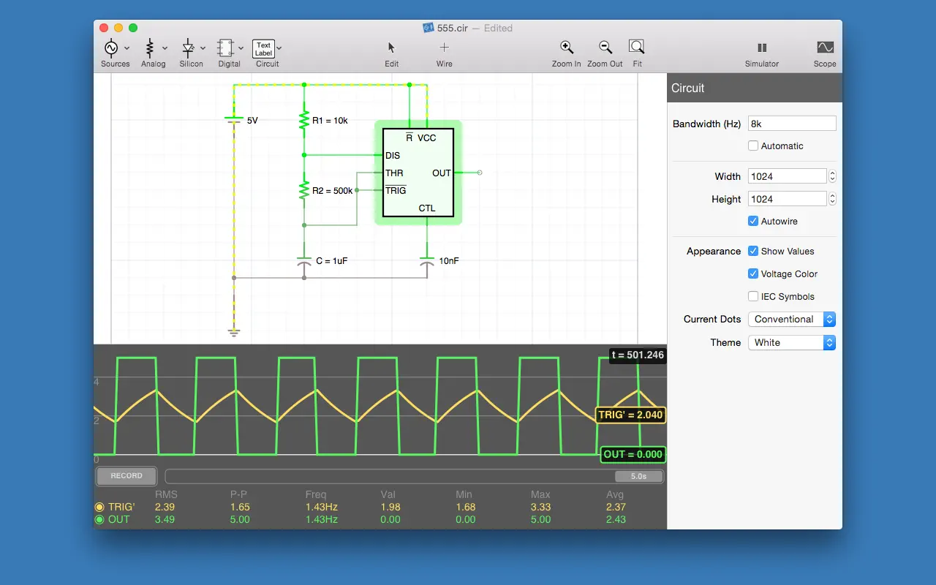Open the Analog components palette
936x585 pixels.
[x=150, y=48]
